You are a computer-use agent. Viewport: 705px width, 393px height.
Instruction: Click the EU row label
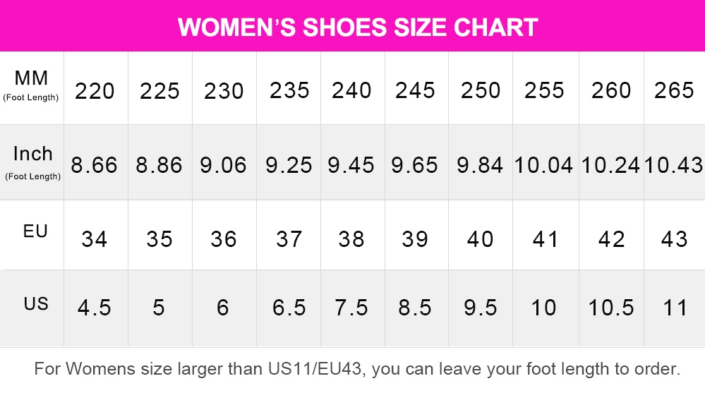tap(35, 231)
